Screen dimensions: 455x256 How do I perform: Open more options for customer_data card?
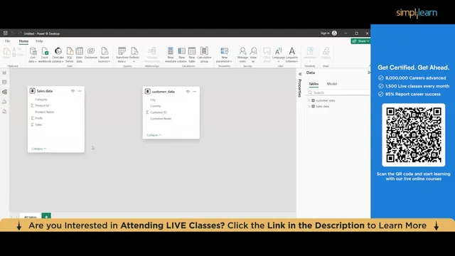(194, 92)
